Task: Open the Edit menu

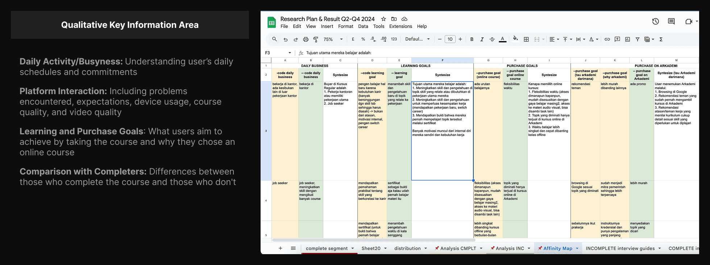Action: point(297,26)
